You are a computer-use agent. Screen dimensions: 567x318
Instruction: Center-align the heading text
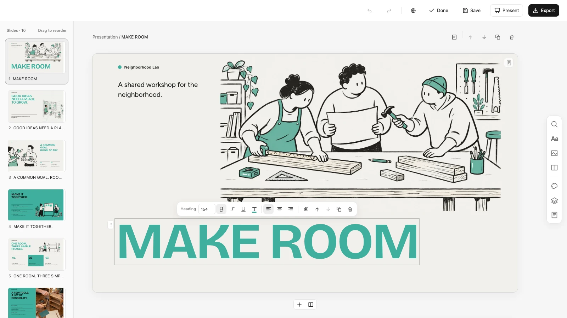[x=280, y=209]
